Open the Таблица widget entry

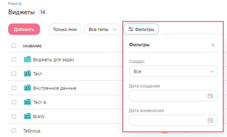pyautogui.click(x=32, y=131)
